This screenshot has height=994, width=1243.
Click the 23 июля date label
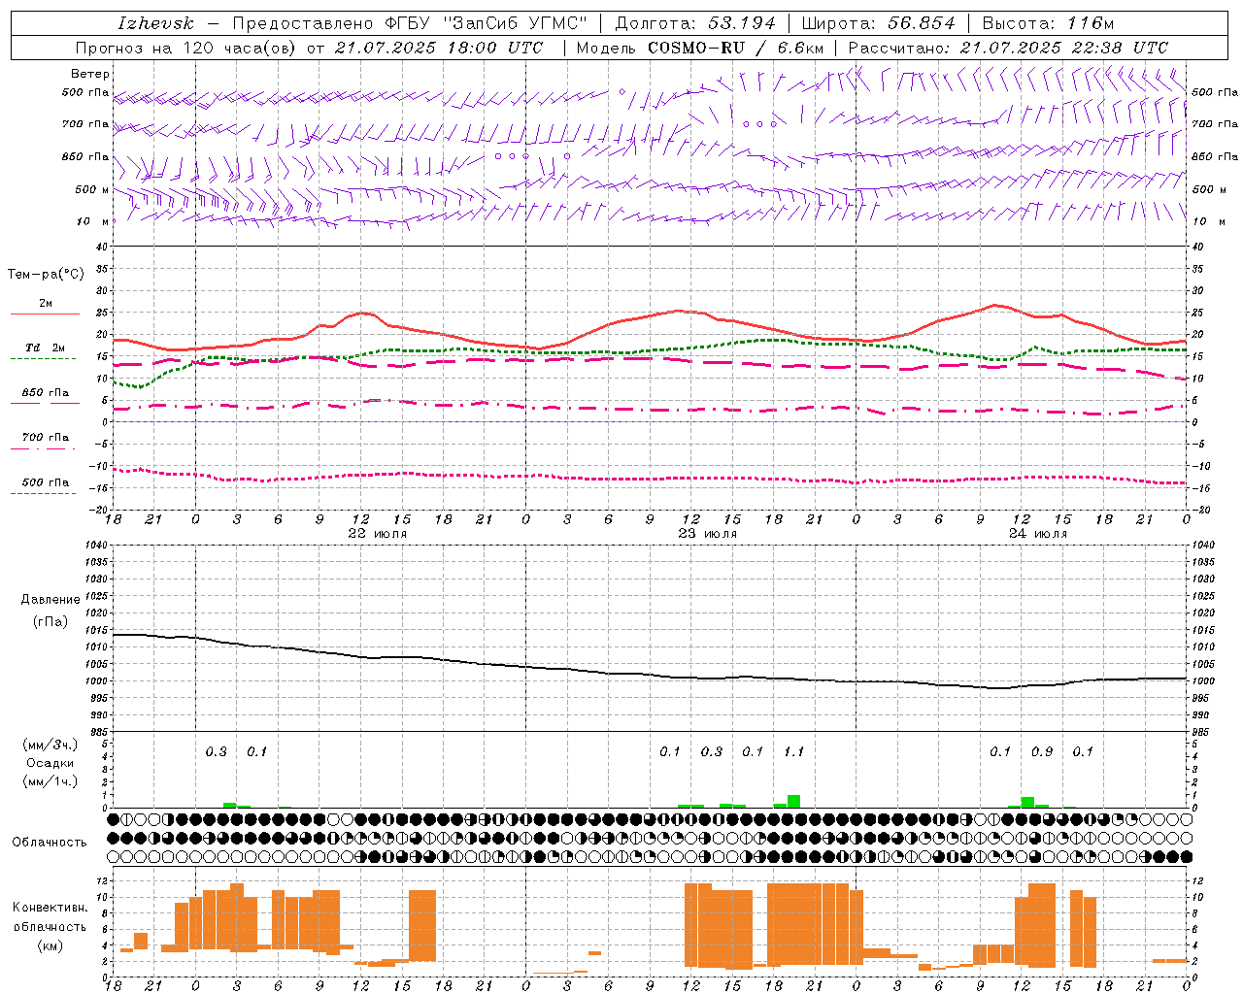[708, 534]
